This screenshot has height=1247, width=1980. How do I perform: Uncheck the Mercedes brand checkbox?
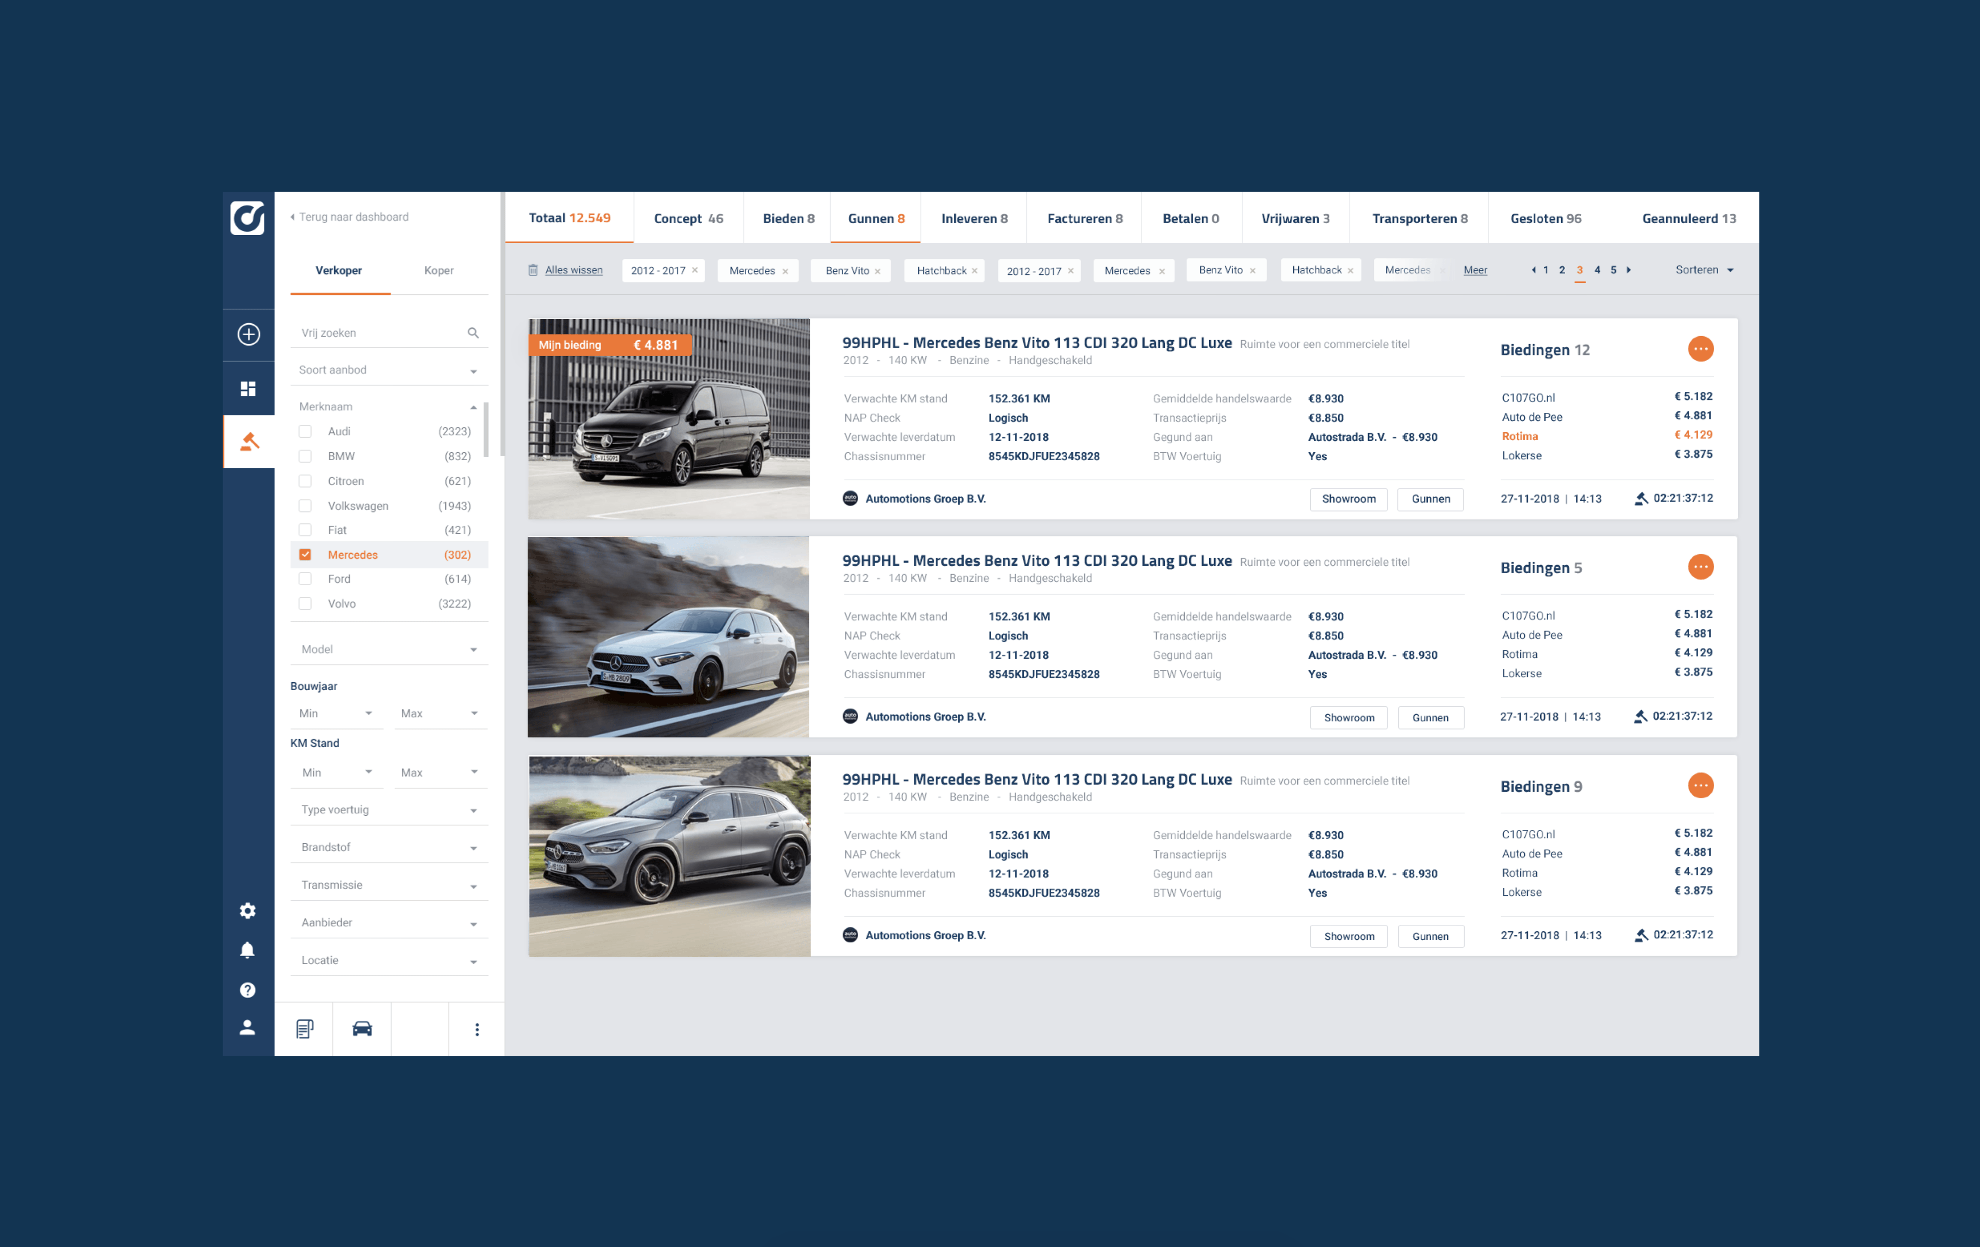tap(305, 555)
